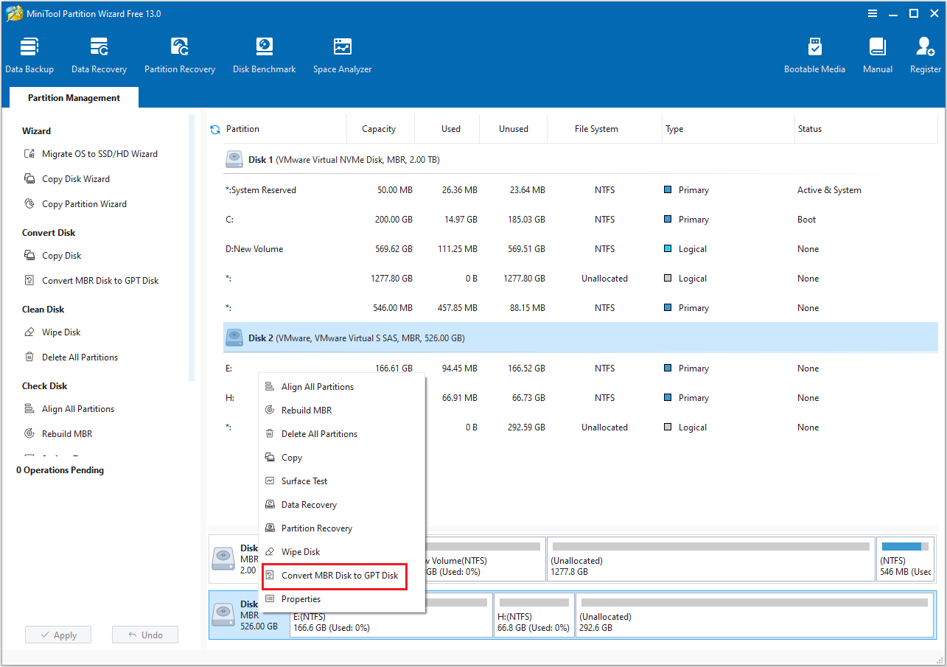This screenshot has width=947, height=667.
Task: Click the Data Backup icon
Action: point(29,53)
